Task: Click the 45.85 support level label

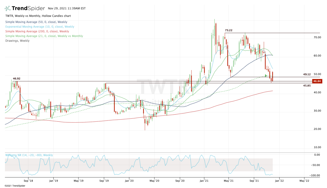Action: [x=307, y=86]
